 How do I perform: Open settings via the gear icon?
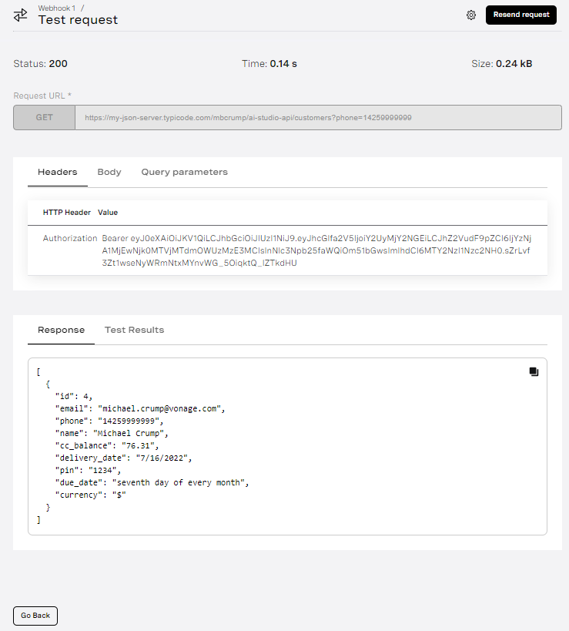(x=471, y=15)
